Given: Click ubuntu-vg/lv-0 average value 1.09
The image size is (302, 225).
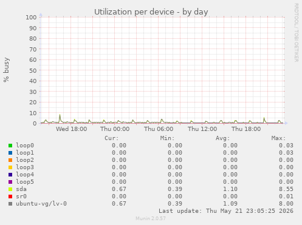Looking at the screenshot, I should coord(230,204).
